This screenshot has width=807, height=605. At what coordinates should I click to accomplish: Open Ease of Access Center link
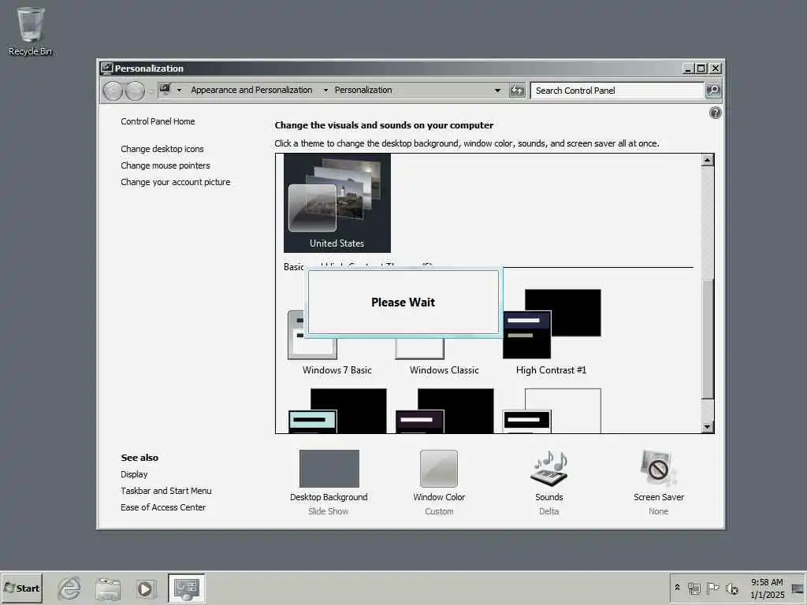click(x=163, y=507)
